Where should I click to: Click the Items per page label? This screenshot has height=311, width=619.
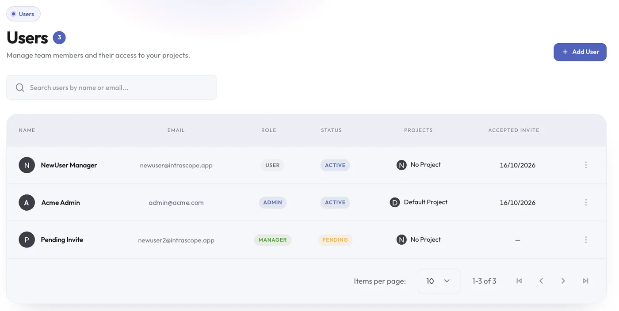click(x=380, y=281)
